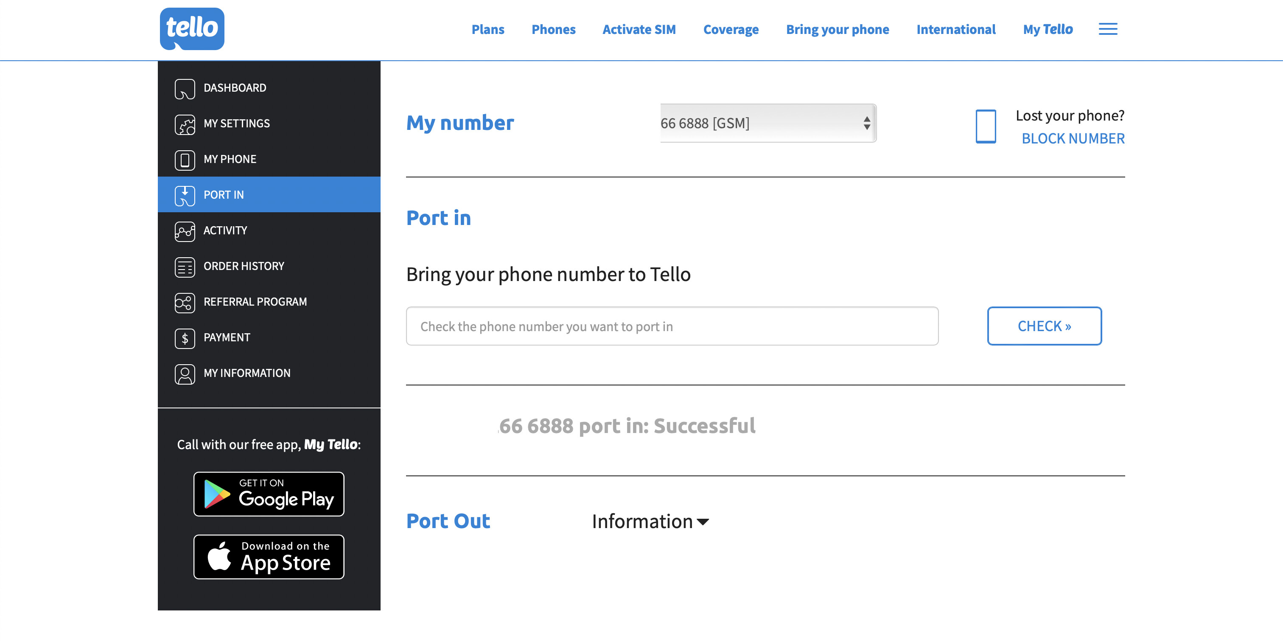Screen dimensions: 1283x641
Task: Go to the Coverage menu item
Action: (731, 29)
